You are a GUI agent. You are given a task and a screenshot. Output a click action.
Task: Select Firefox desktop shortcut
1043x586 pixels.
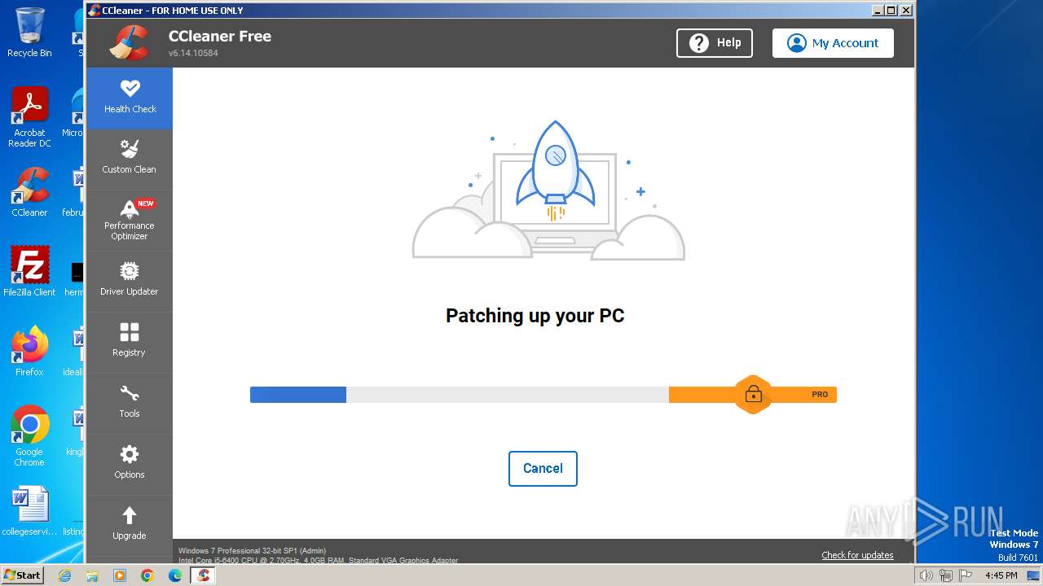click(x=29, y=352)
